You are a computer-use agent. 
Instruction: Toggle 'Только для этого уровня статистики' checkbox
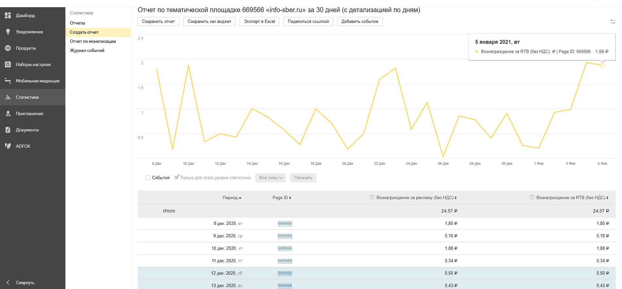click(177, 177)
